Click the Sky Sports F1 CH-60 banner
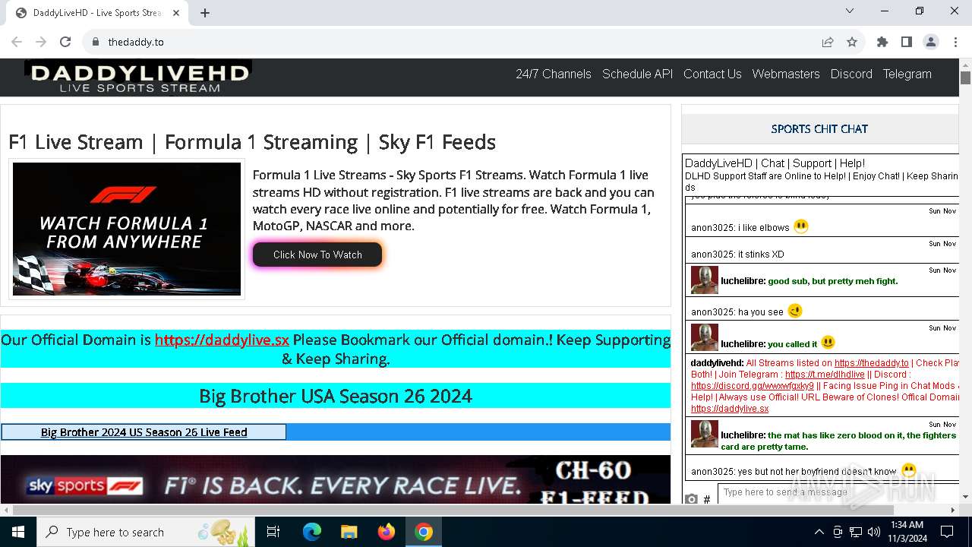972x547 pixels. [336, 479]
